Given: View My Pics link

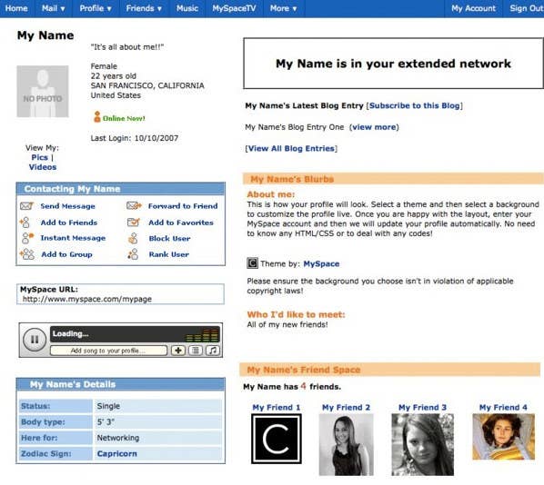Looking at the screenshot, I should [39, 157].
